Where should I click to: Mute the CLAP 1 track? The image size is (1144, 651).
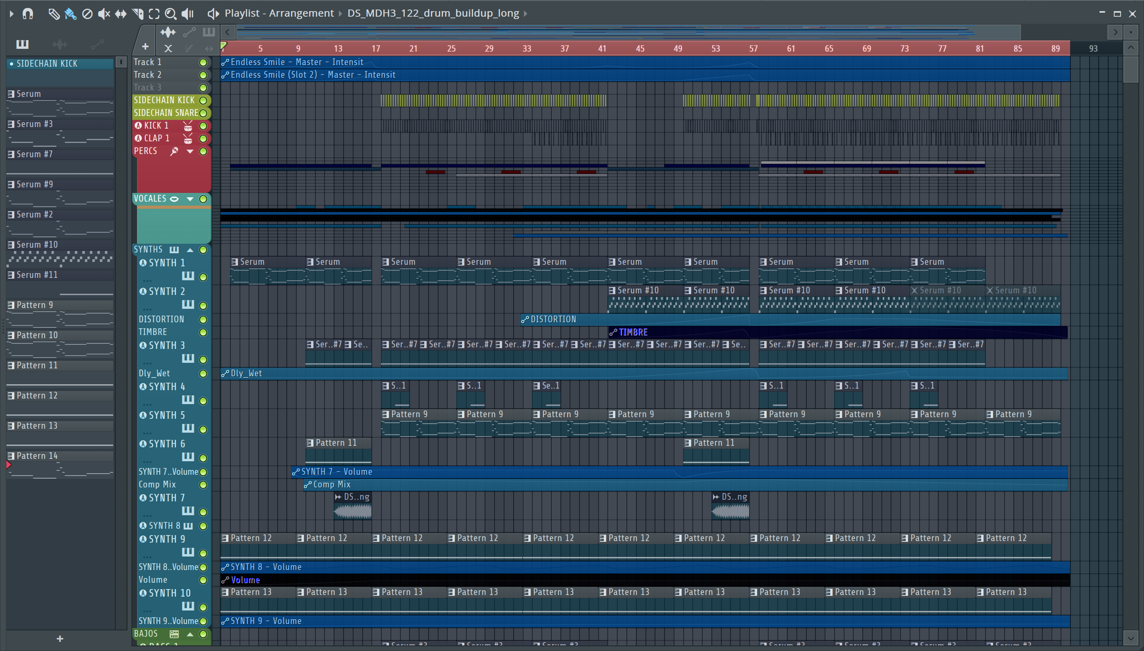tap(203, 139)
